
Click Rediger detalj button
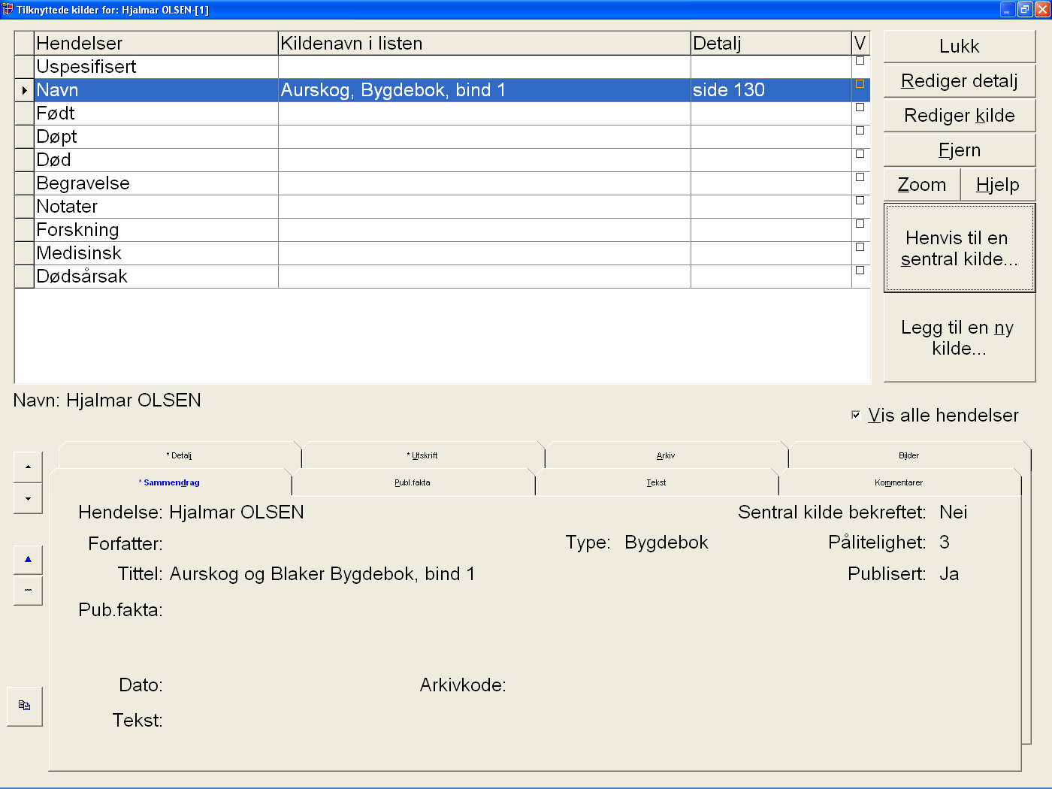click(960, 81)
